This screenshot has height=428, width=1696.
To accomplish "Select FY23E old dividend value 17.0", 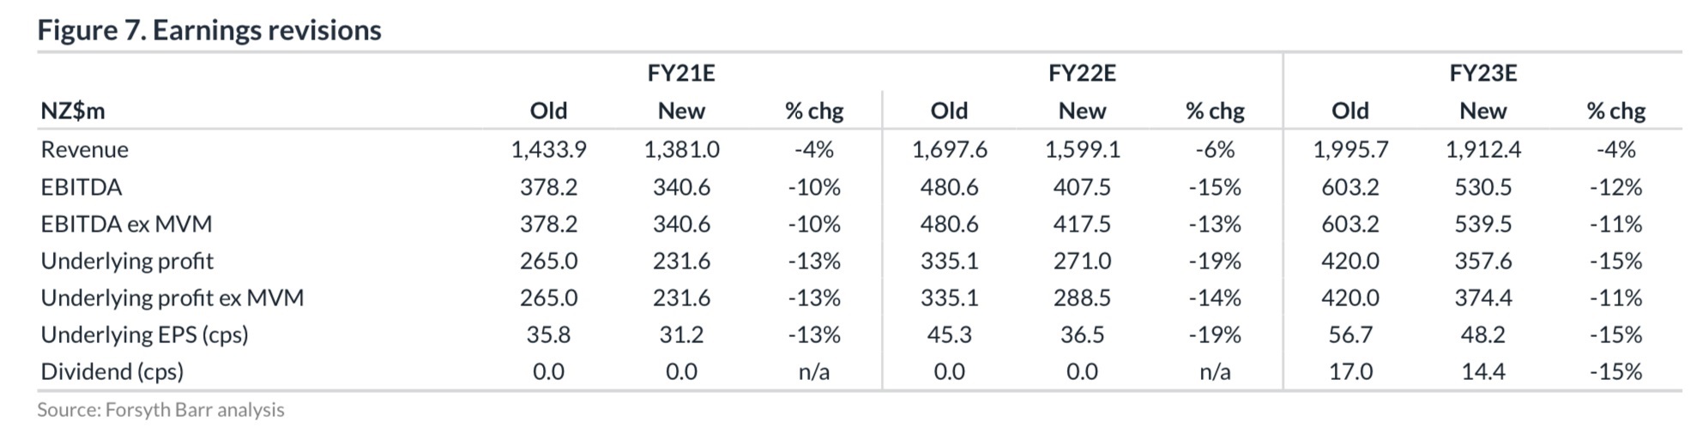I will pyautogui.click(x=1349, y=371).
